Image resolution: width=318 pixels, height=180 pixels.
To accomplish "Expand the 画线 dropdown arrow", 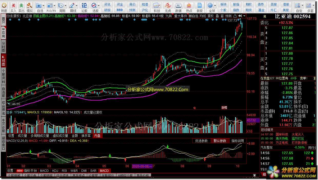I will click(x=76, y=5).
